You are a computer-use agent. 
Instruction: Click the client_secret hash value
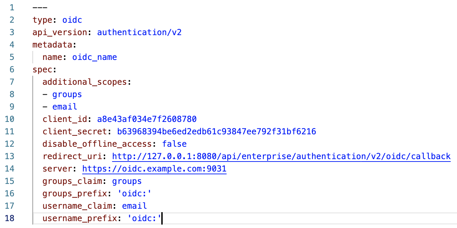pos(216,132)
